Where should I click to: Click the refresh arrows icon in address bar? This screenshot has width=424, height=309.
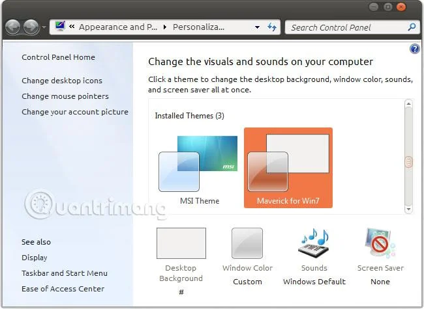click(272, 27)
